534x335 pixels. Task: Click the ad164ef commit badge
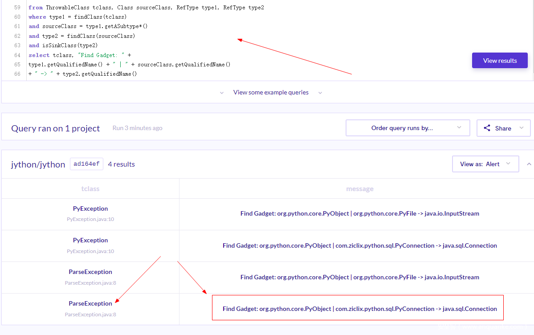(x=86, y=164)
